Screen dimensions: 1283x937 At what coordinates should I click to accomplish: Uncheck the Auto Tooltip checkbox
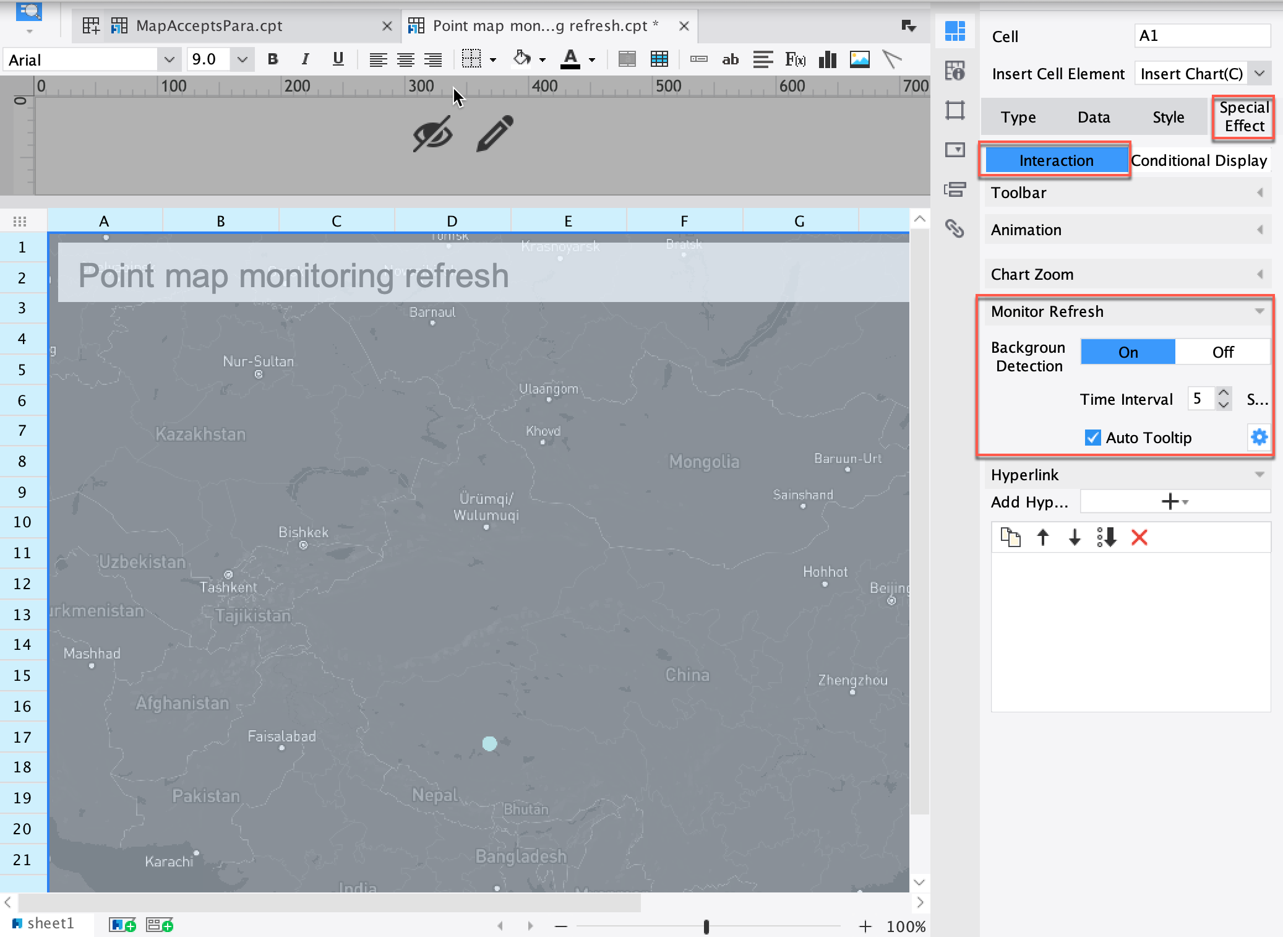coord(1092,438)
